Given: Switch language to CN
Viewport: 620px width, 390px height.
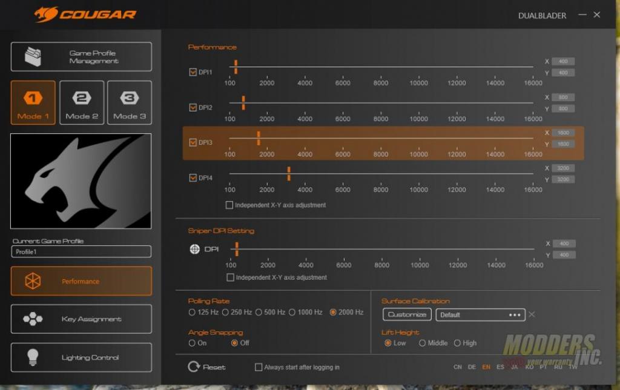Looking at the screenshot, I should click(458, 367).
